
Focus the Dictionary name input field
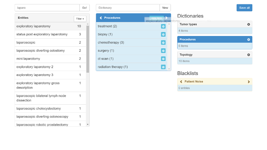(128, 8)
